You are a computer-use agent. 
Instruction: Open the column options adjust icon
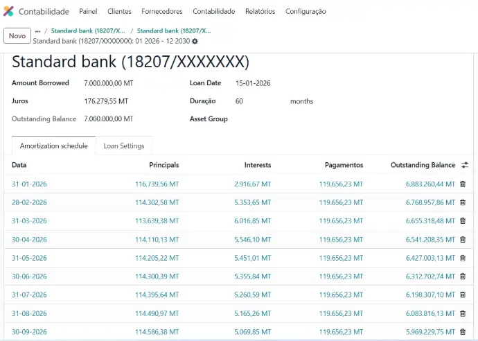pyautogui.click(x=465, y=165)
